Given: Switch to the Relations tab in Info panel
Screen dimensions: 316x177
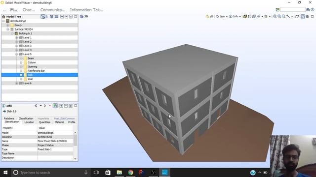Looking at the screenshot, I should pyautogui.click(x=9, y=118).
